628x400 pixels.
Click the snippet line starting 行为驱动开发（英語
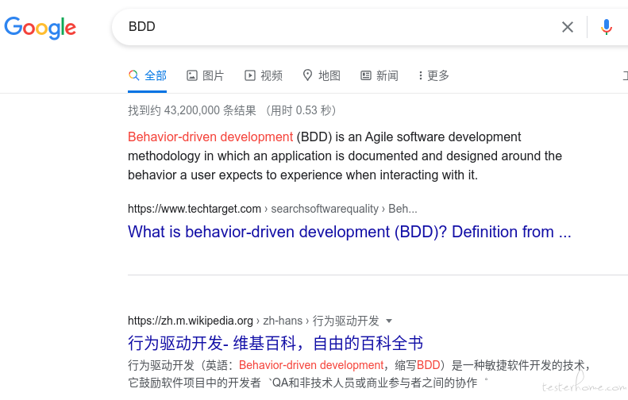pos(360,365)
